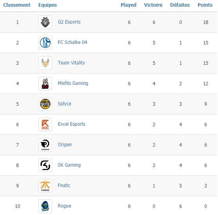The image size is (218, 215).
Task: Select the Team Vitality logo
Action: point(45,63)
